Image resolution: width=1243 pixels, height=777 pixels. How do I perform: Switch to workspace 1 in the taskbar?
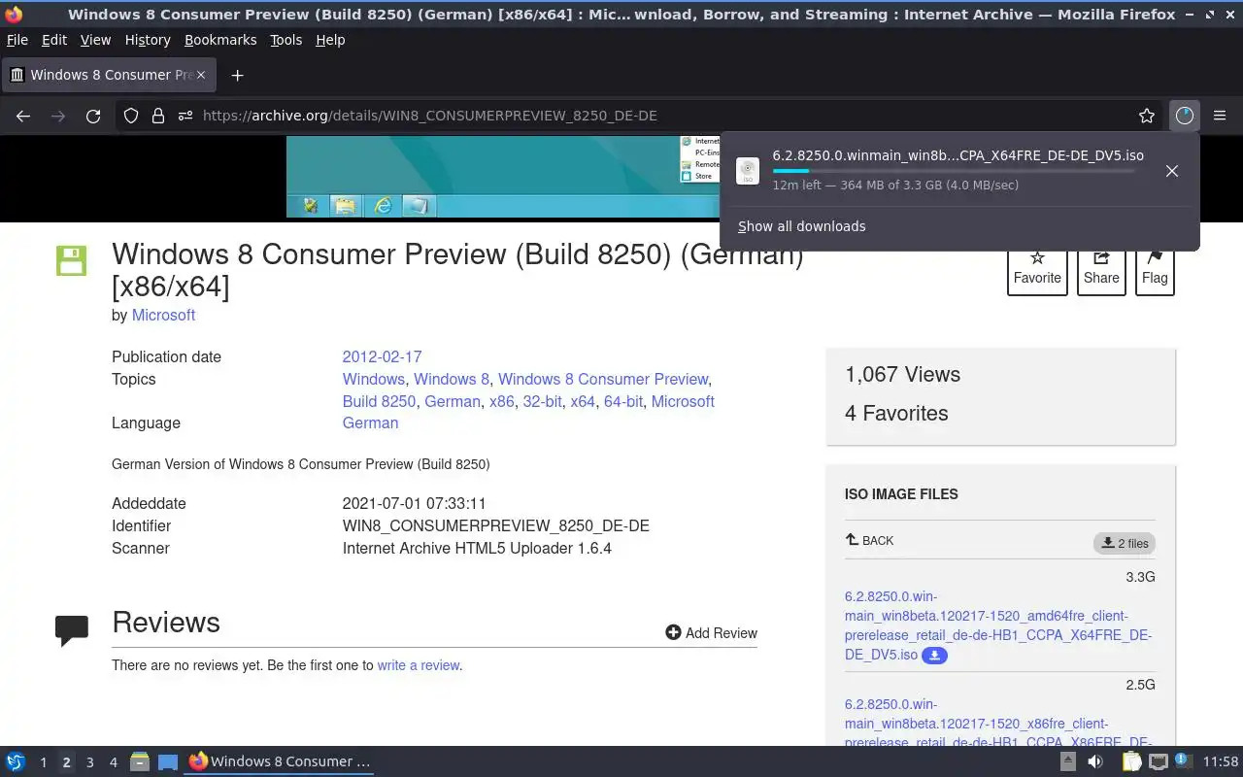(x=43, y=762)
